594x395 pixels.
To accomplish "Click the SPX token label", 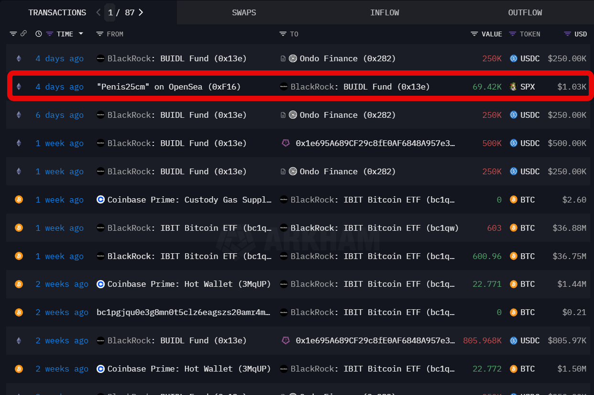I will click(x=528, y=87).
